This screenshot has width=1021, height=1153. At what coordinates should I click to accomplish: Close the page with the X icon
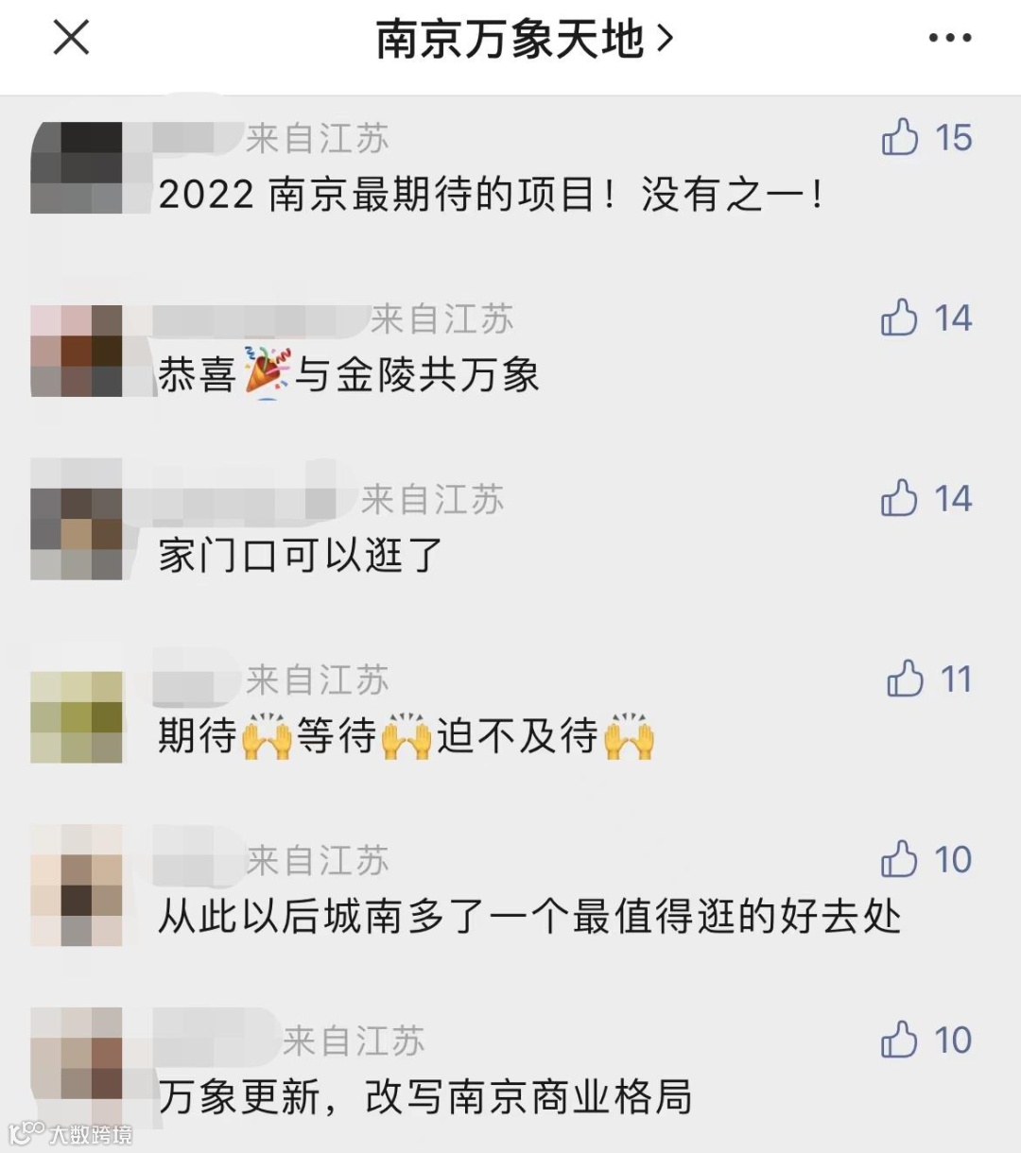[x=71, y=38]
